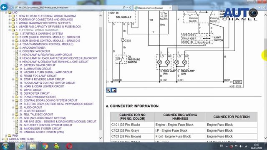Select Immobilizer System Circuit entry
The image size is (267, 150).
tap(40, 129)
